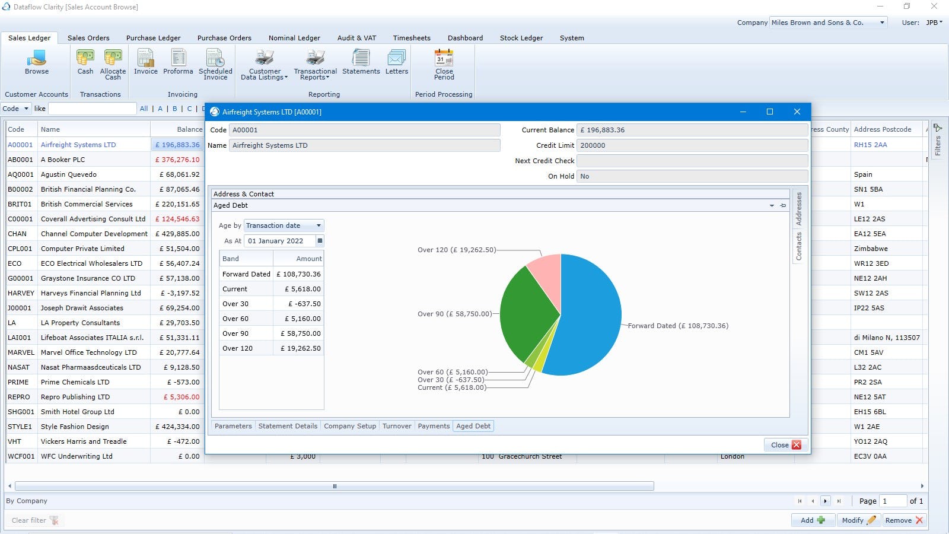The height and width of the screenshot is (534, 949).
Task: Modify the selected customer account
Action: point(858,520)
